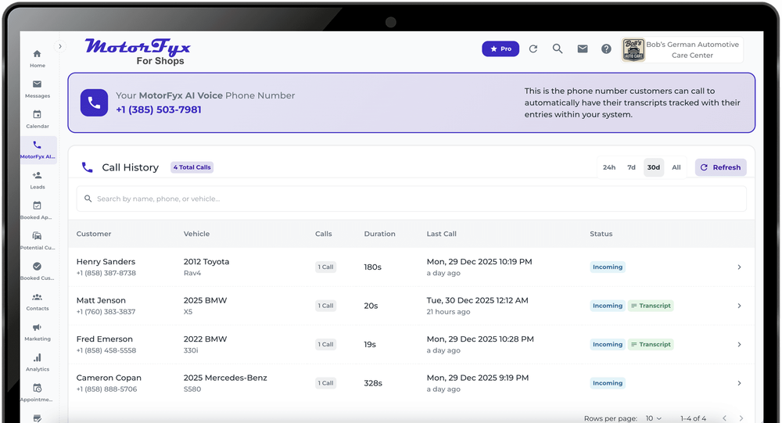The image size is (782, 423).
Task: Open the Contacts sidebar item
Action: click(37, 299)
